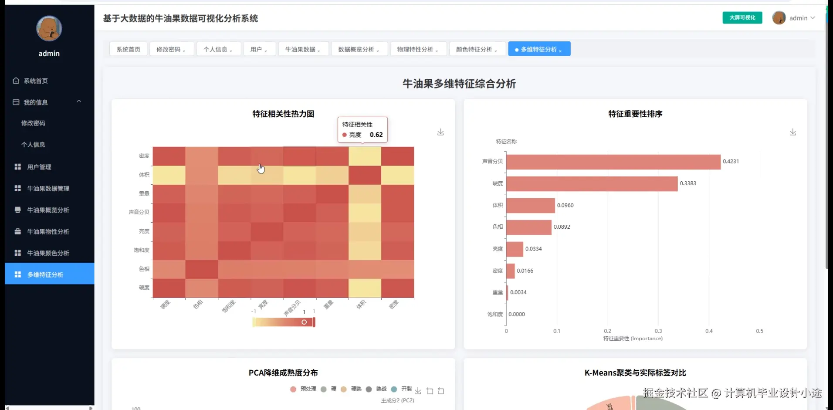Download the PCA chart image

pos(418,391)
